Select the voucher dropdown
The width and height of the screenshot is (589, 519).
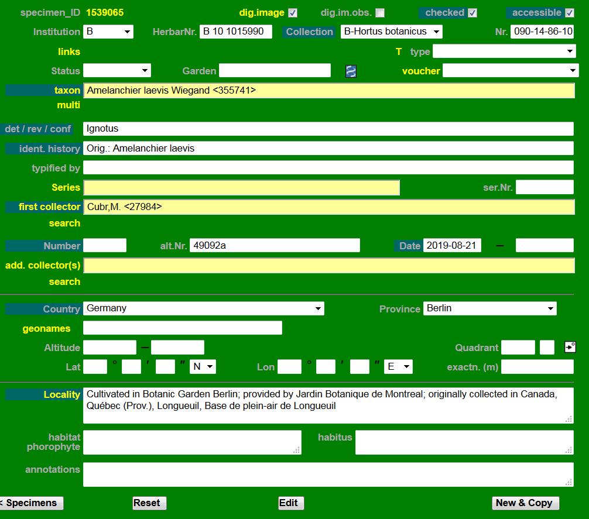(510, 71)
